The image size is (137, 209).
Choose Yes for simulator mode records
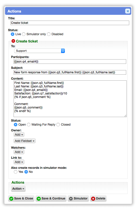pos(16,172)
